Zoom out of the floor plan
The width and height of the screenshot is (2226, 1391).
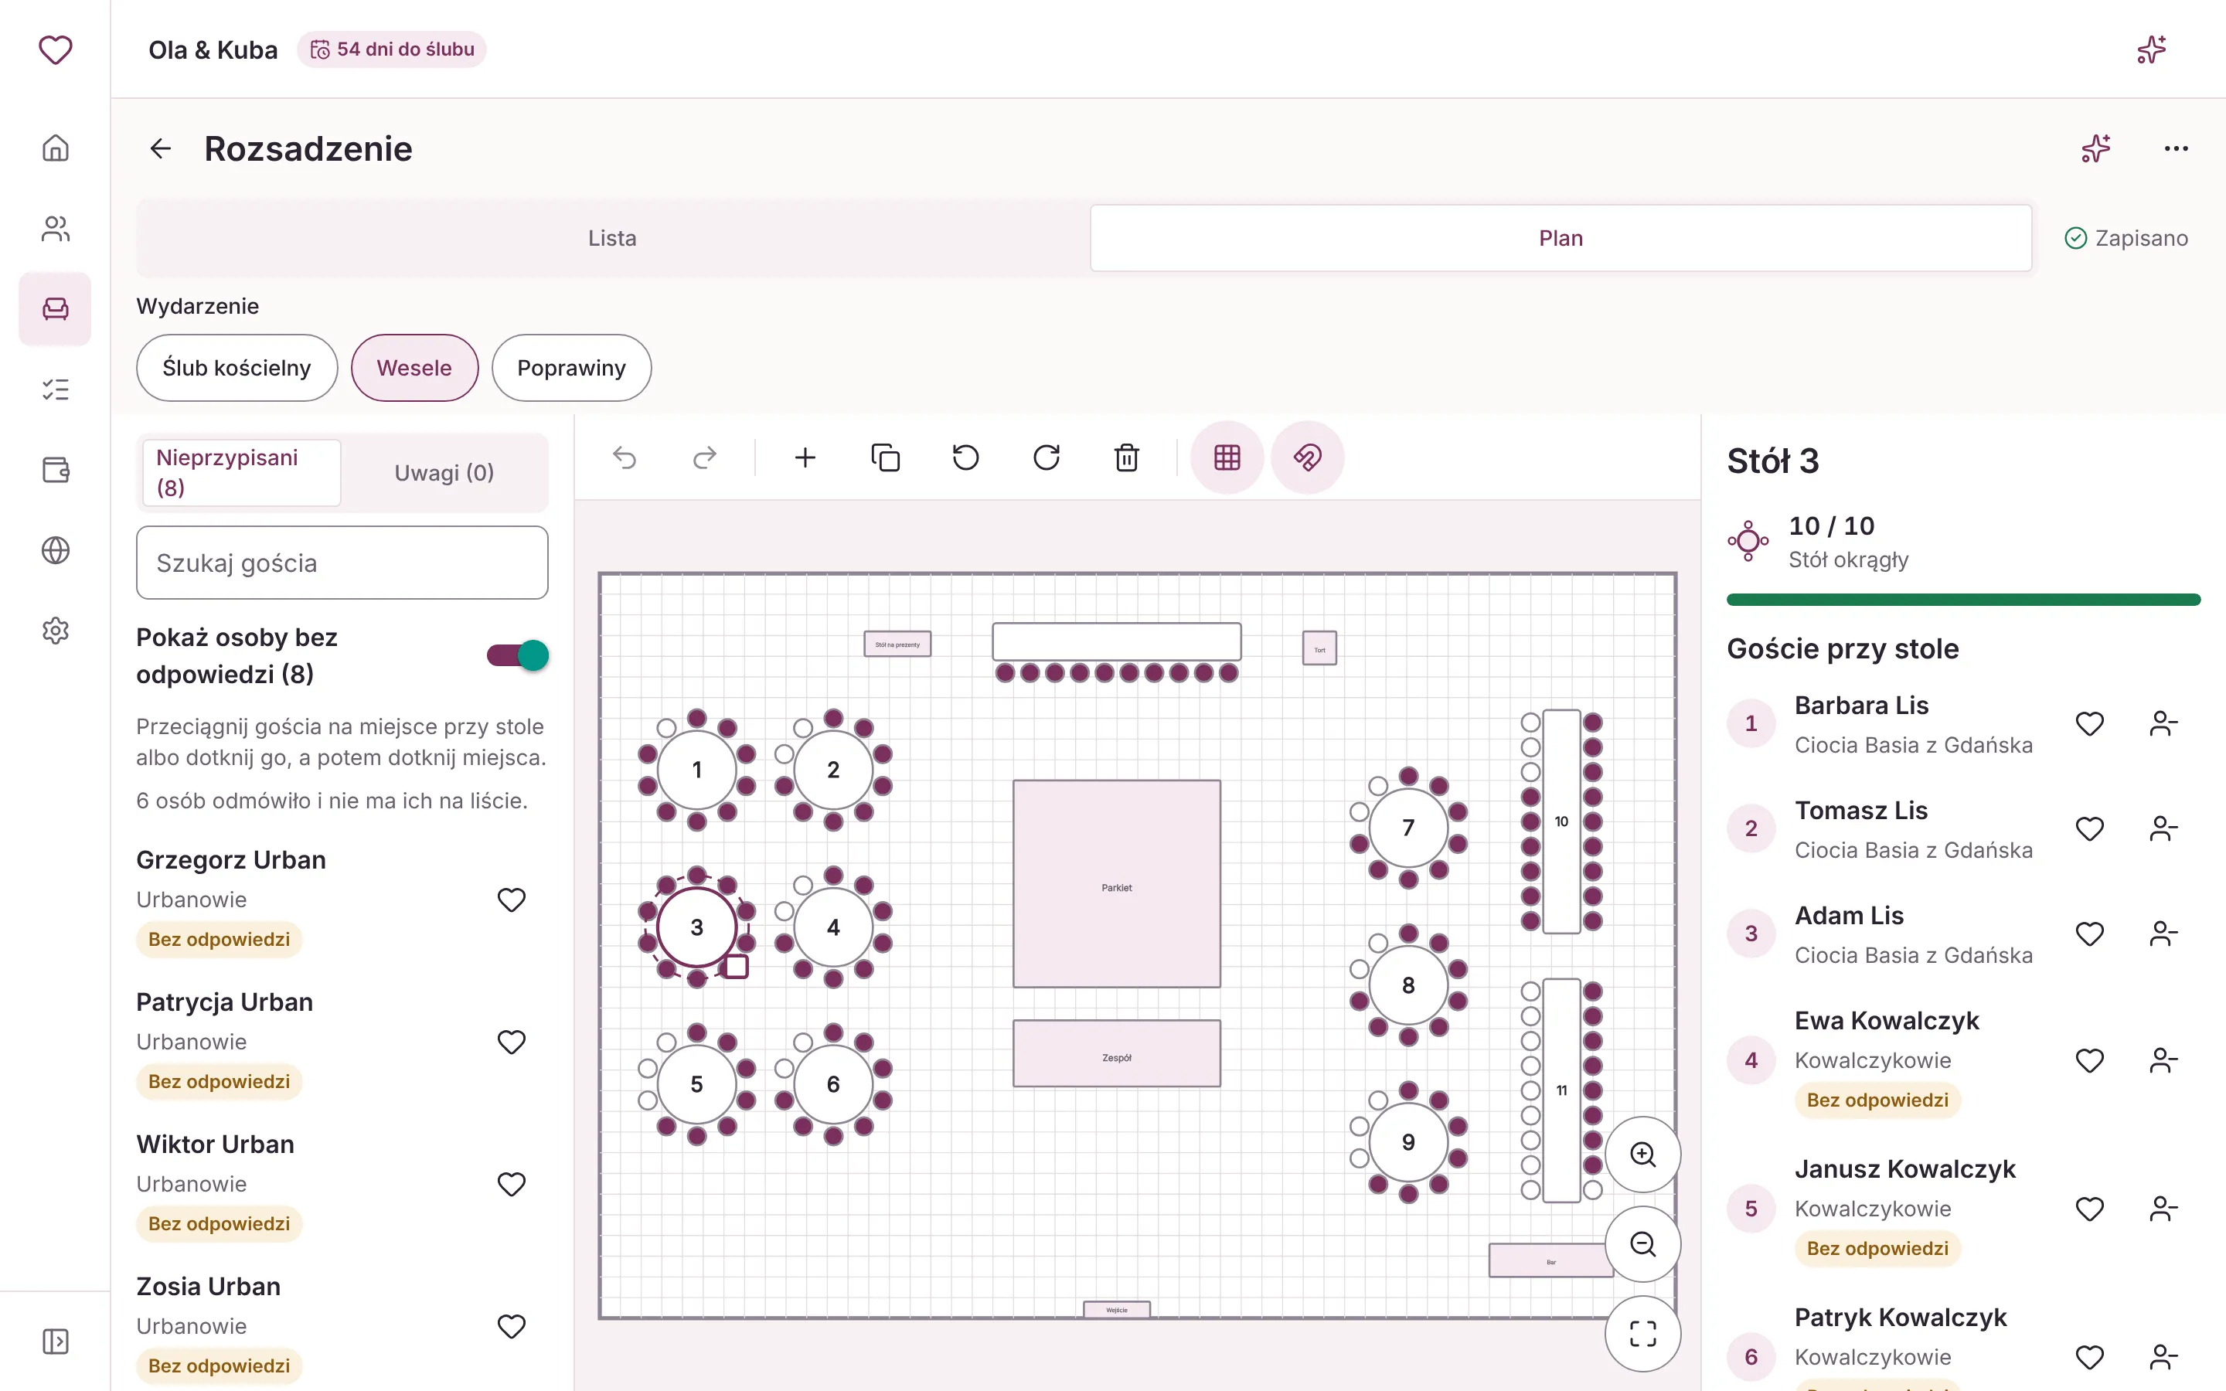coord(1642,1245)
